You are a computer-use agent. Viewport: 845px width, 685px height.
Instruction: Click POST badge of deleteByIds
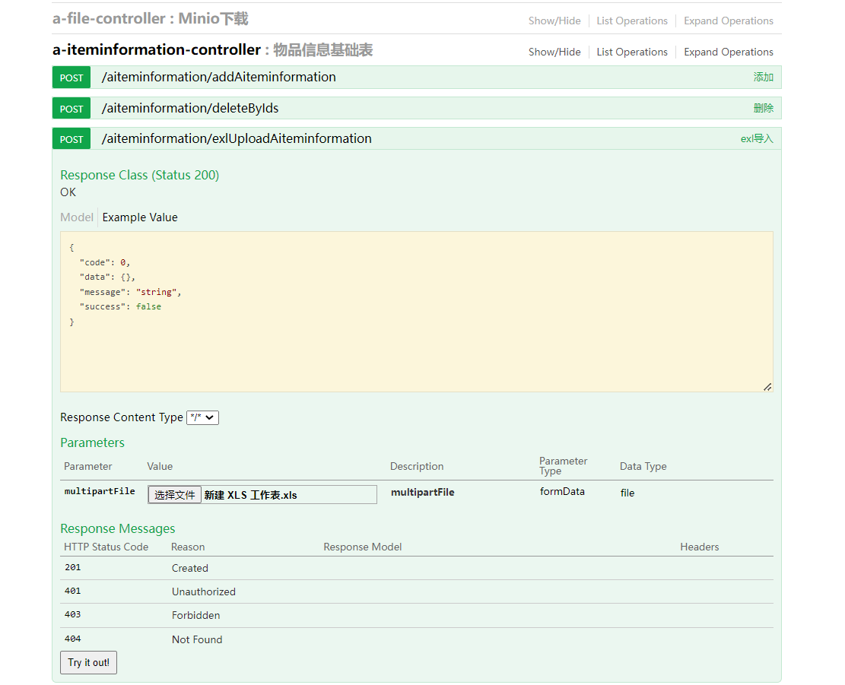tap(71, 109)
